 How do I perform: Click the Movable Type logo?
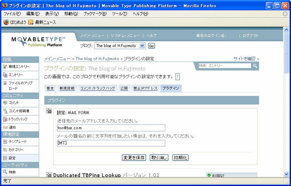pos(38,42)
